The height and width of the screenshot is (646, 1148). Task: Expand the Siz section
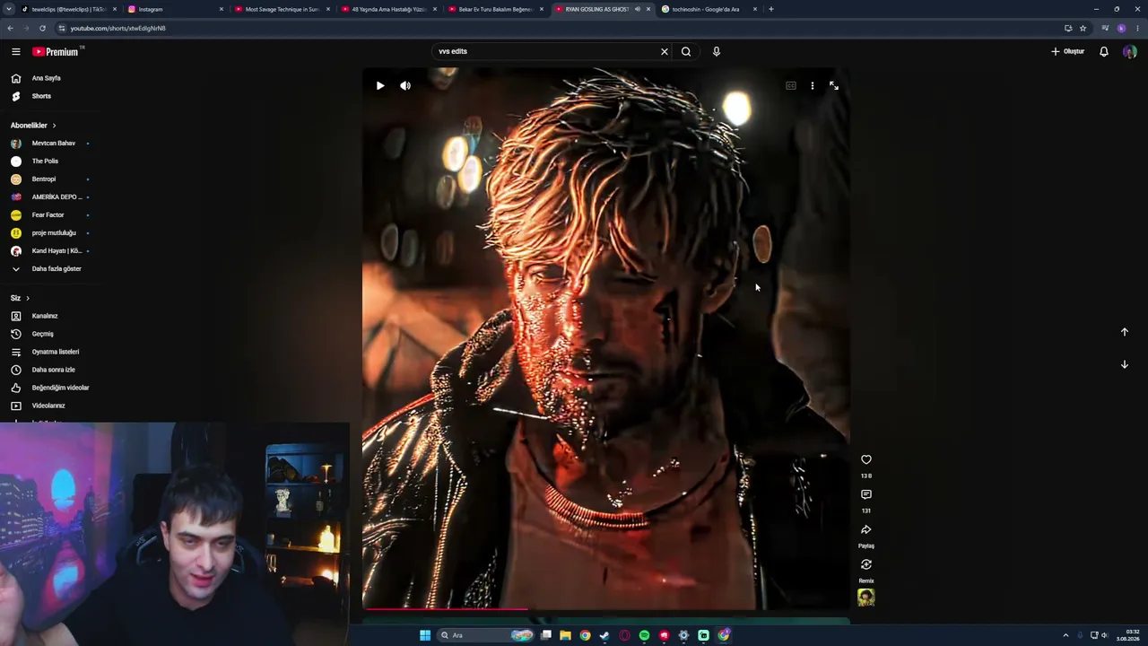click(x=21, y=298)
